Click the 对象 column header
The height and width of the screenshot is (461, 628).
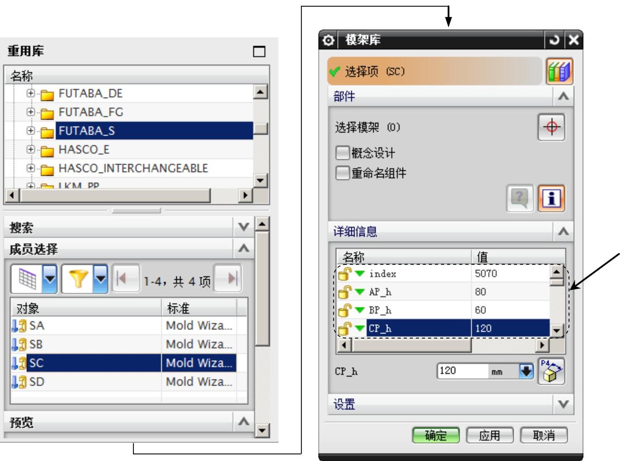[x=87, y=308]
